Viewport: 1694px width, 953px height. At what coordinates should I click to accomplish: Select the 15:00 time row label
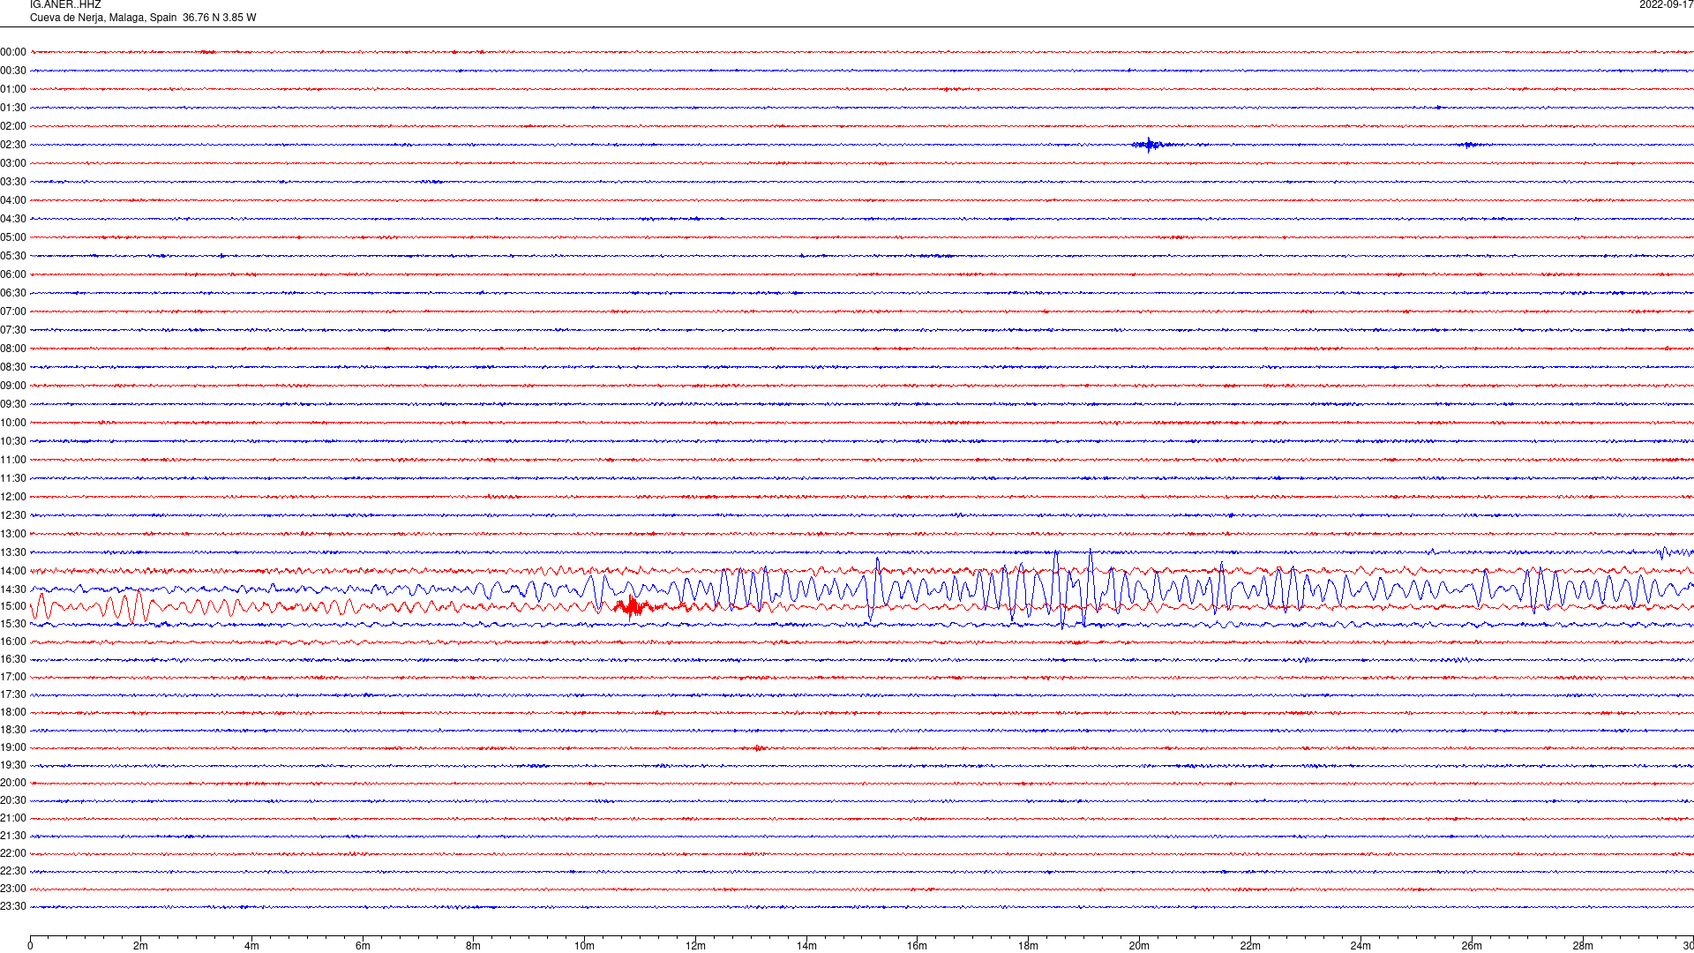click(13, 606)
